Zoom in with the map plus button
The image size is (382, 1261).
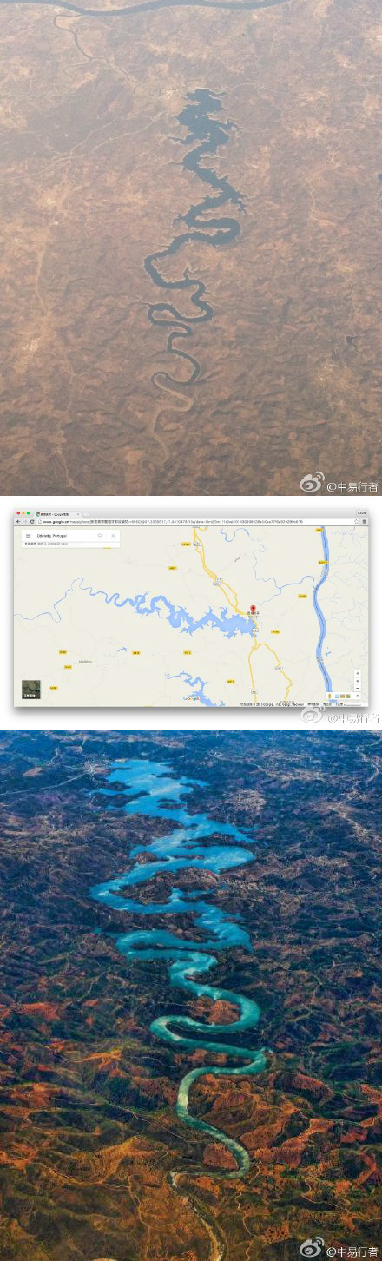coord(358,680)
